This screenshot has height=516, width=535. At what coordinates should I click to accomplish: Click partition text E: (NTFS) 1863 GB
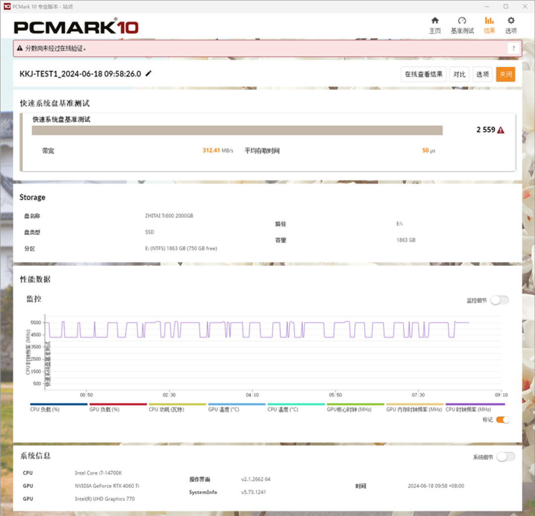pyautogui.click(x=181, y=249)
